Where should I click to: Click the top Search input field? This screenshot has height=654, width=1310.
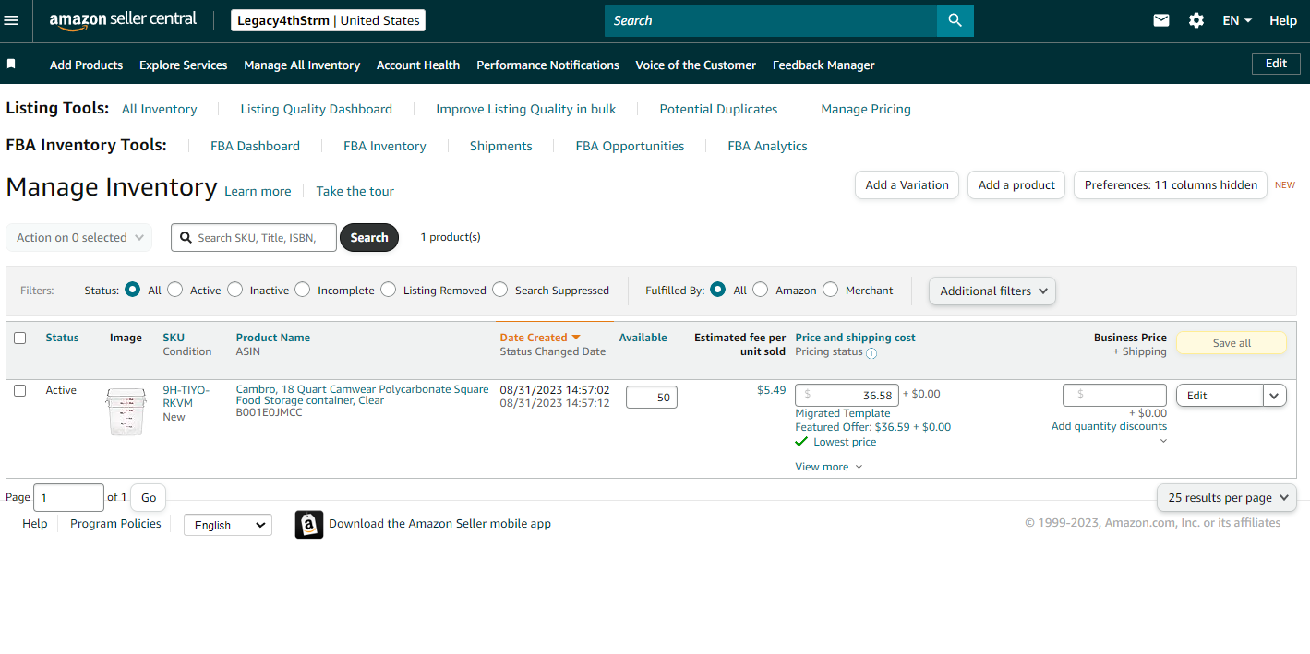coord(771,20)
